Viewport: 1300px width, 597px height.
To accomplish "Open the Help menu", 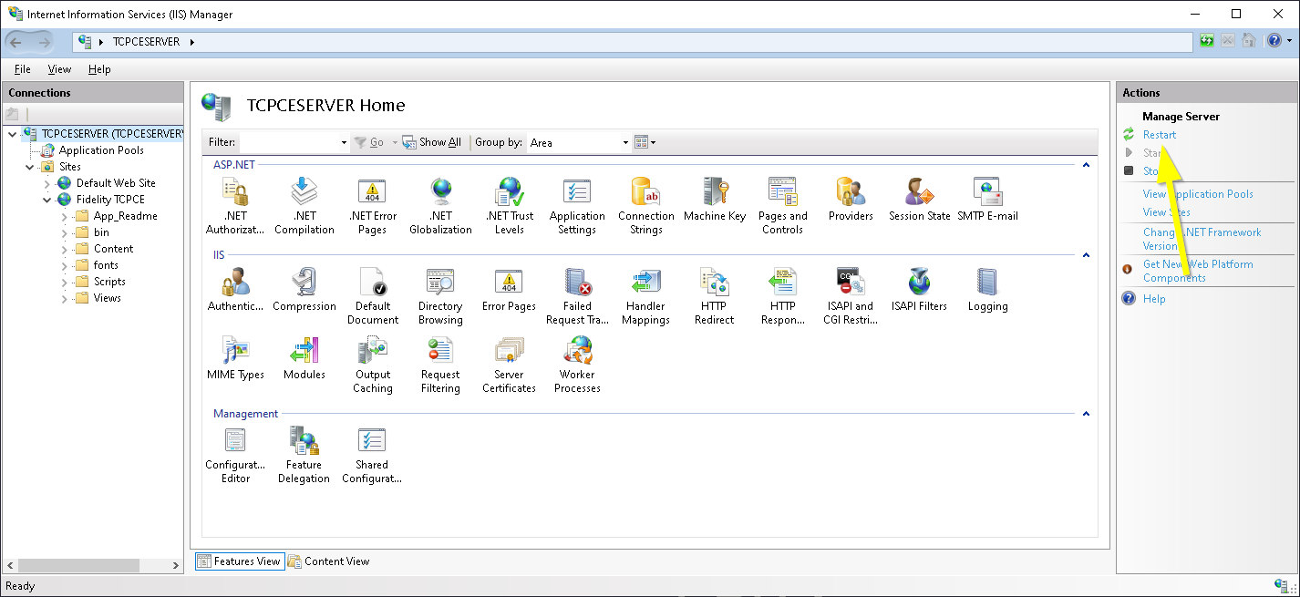I will pos(99,69).
